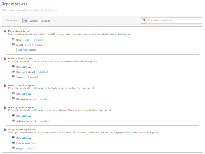Click the Usage view icon
The width and height of the screenshot is (205, 154).
(x=14, y=148)
